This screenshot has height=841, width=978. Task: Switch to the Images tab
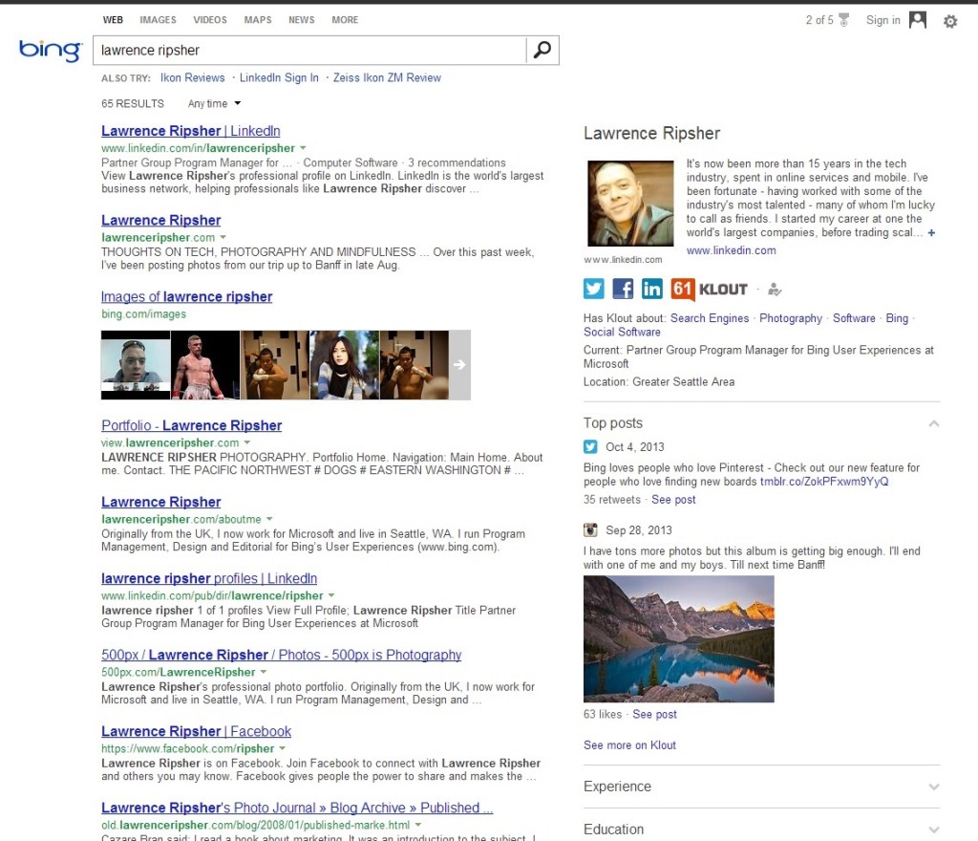(158, 20)
